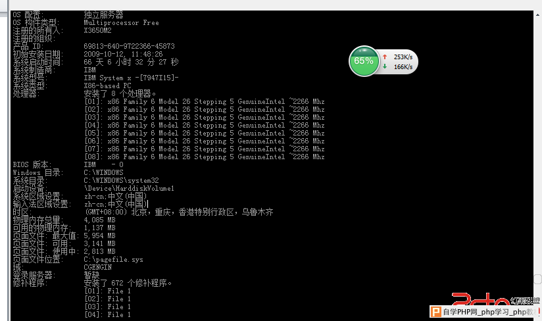
Task: Click processor entry [06] line
Action: [205, 141]
